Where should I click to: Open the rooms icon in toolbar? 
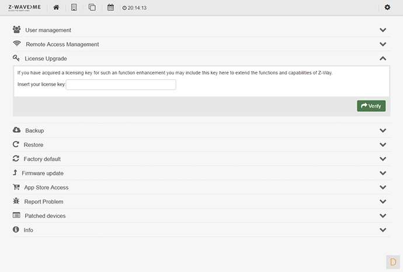point(92,8)
